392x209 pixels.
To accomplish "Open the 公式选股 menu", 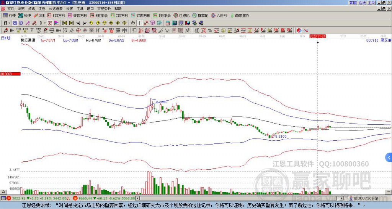I will point(56,9).
